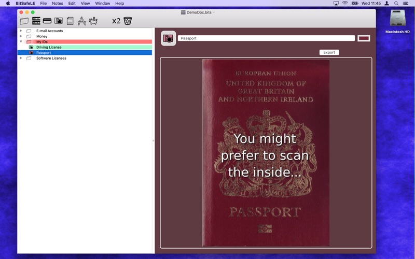
Task: Click the Export button
Action: [x=329, y=52]
